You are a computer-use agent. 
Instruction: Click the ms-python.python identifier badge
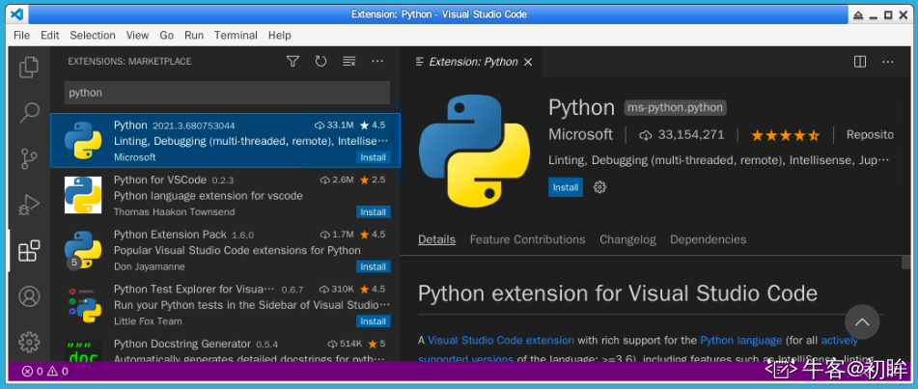point(676,108)
